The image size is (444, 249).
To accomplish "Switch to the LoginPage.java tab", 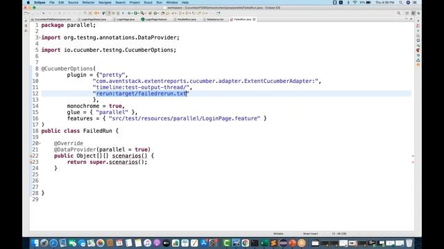I will pos(123,19).
